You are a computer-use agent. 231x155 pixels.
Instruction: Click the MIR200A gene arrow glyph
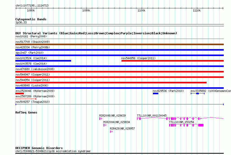(105, 125)
